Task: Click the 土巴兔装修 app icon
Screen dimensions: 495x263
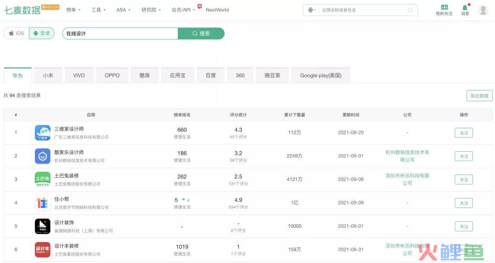Action: click(42, 179)
